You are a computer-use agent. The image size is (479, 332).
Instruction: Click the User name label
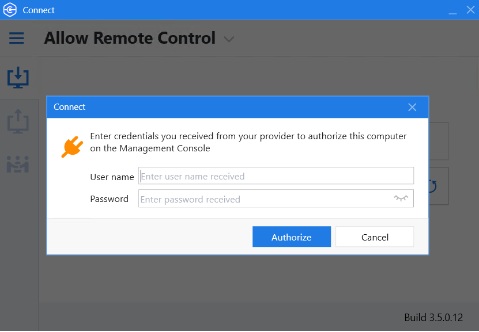[x=112, y=177]
